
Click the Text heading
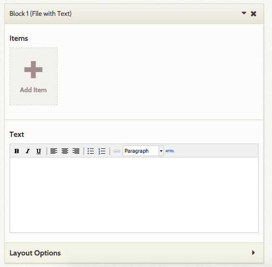(17, 134)
